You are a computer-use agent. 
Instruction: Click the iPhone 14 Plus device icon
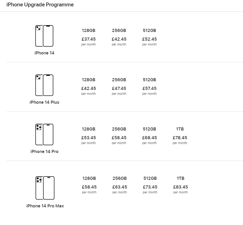[44, 85]
